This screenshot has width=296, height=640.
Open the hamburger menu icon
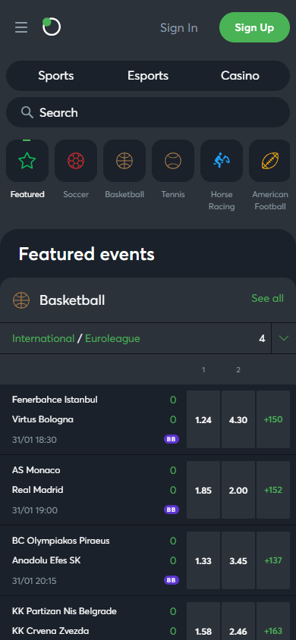[x=21, y=27]
